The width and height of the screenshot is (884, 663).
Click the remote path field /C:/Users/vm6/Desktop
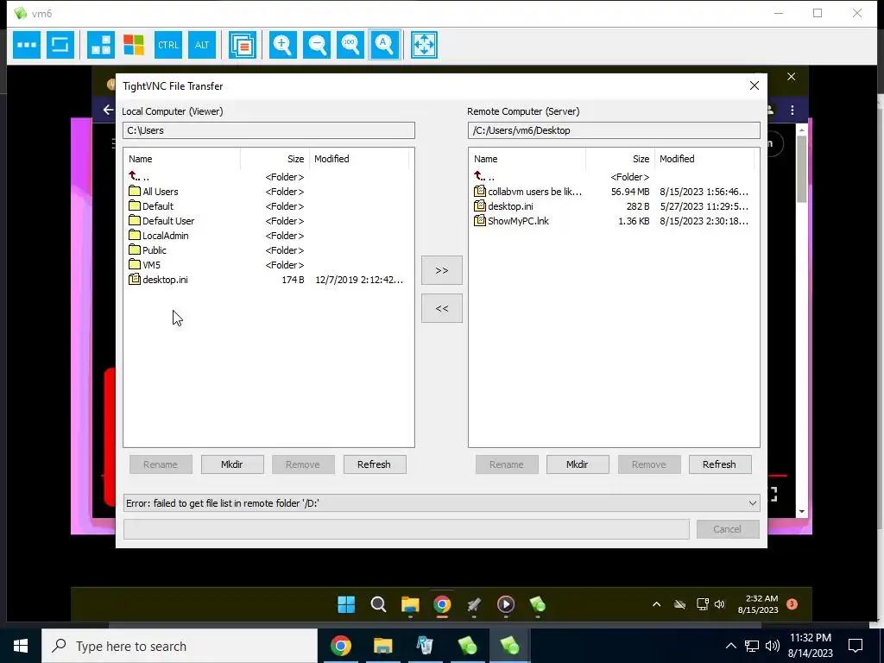(x=614, y=130)
